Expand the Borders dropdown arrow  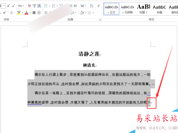tap(93, 13)
